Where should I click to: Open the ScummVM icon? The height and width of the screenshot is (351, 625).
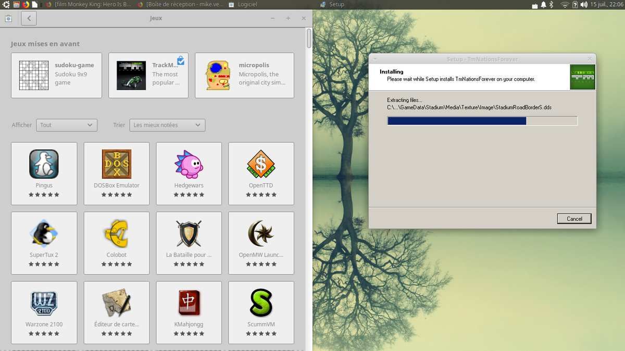click(x=261, y=303)
